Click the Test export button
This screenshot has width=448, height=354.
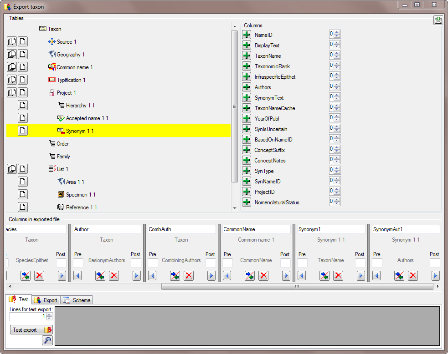[31, 330]
